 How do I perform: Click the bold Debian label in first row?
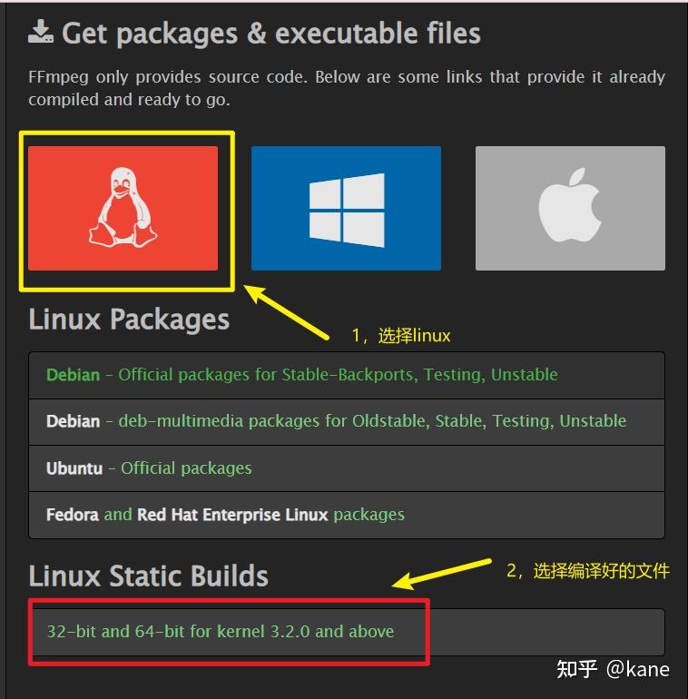pos(74,375)
